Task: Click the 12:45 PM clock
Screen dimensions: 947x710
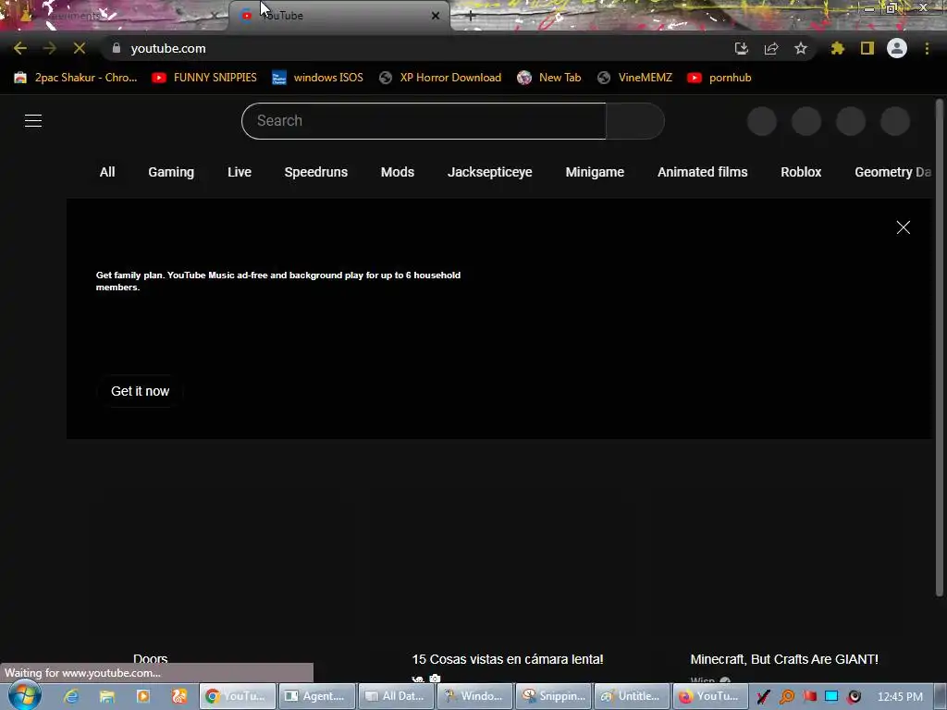Action: tap(900, 697)
